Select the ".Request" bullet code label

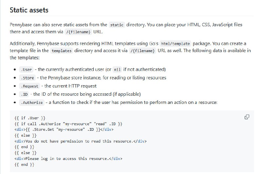click(30, 86)
